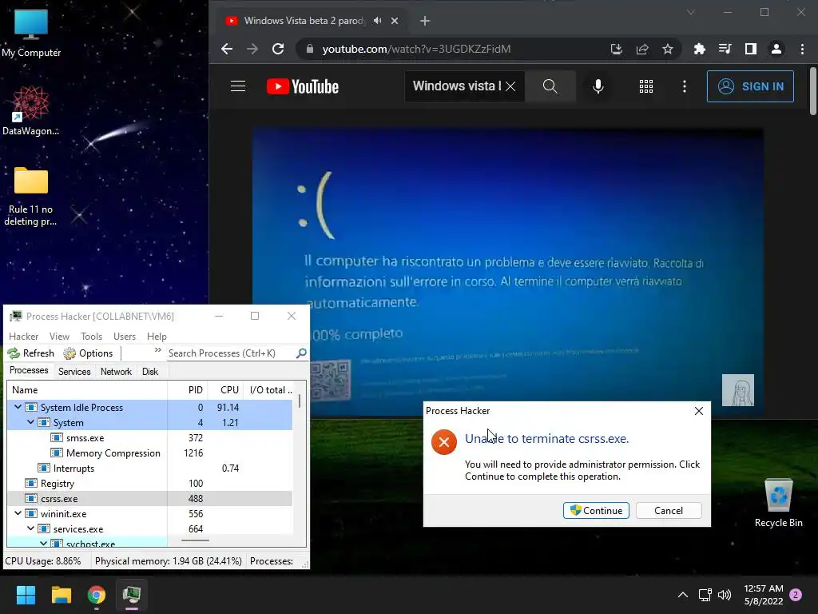Collapse services.exe tree node
The height and width of the screenshot is (614, 818).
point(31,528)
